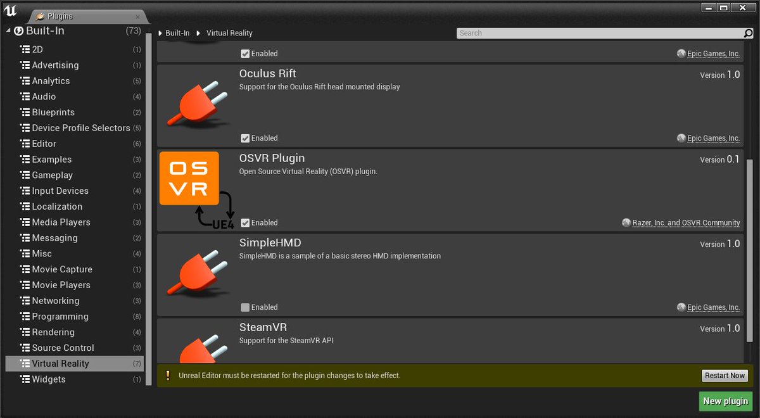Image resolution: width=760 pixels, height=418 pixels.
Task: Click the Restart Now button
Action: pos(725,376)
